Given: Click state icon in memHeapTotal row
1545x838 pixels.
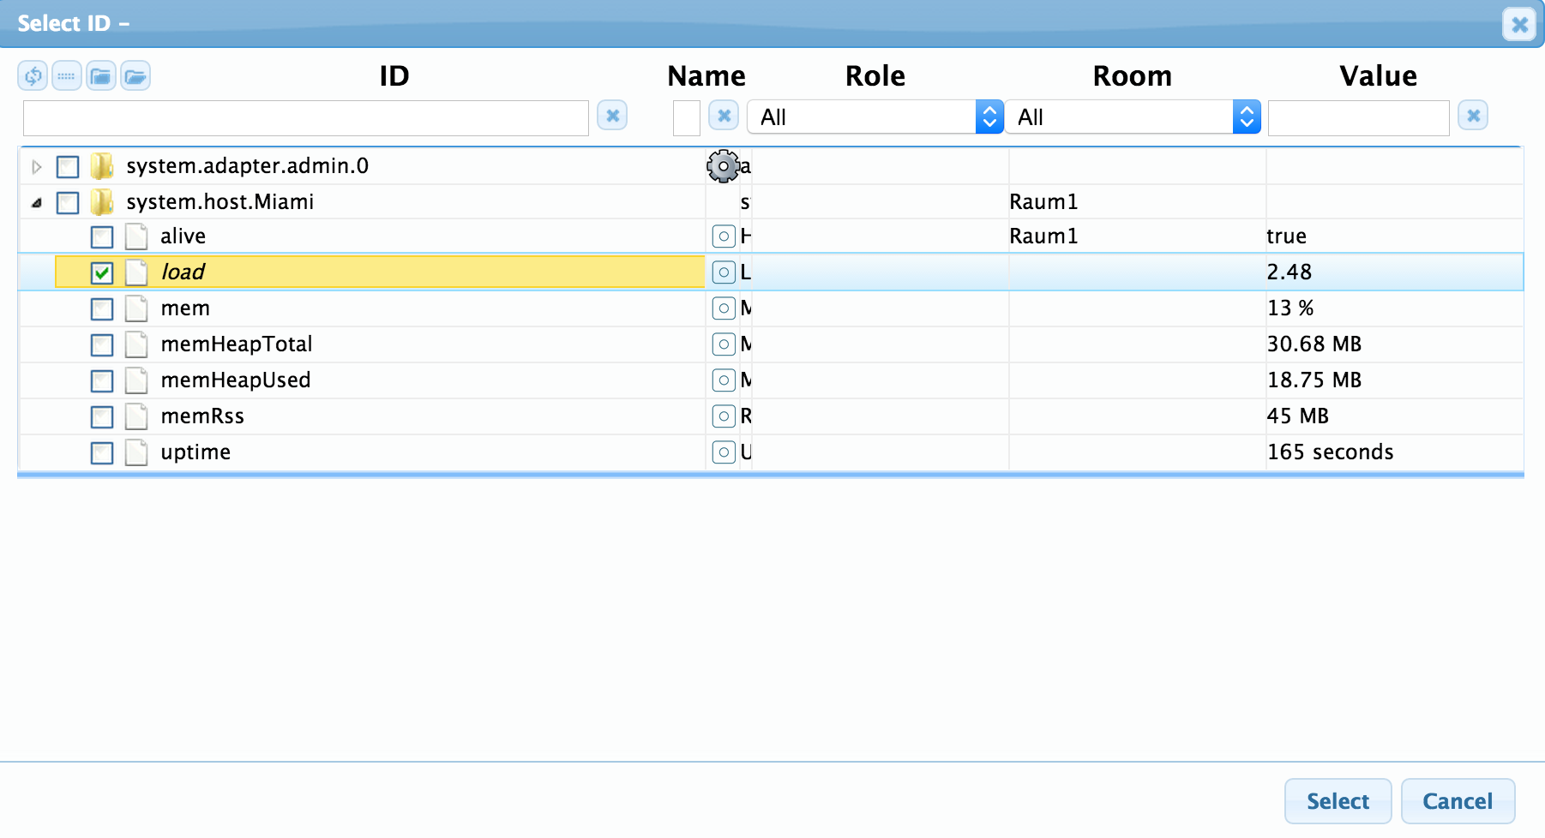Looking at the screenshot, I should point(724,344).
